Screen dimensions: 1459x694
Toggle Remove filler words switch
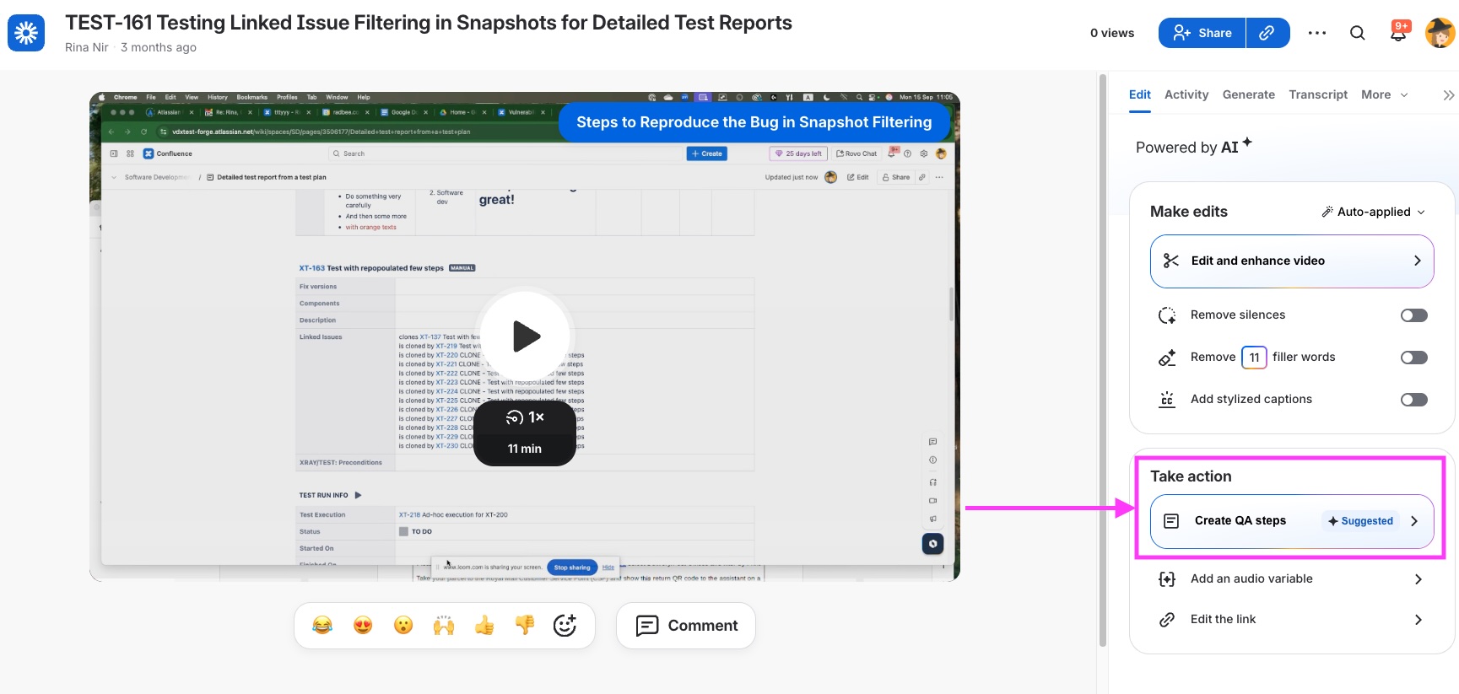click(1413, 358)
